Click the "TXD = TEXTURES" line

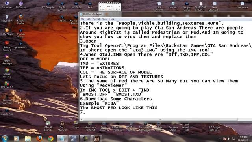(x=99, y=63)
